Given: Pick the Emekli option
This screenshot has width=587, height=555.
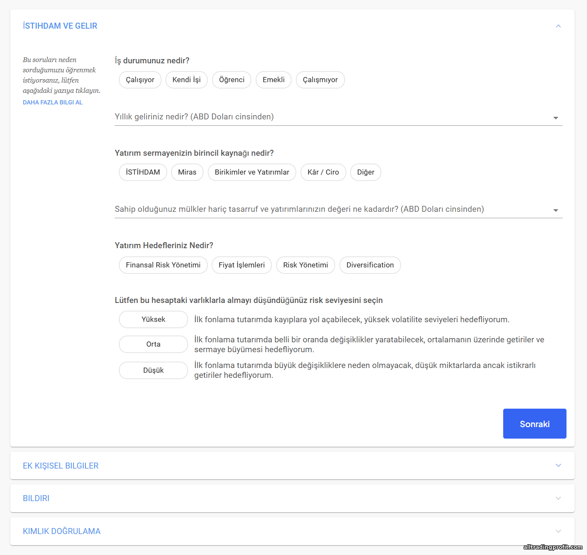Looking at the screenshot, I should tap(273, 80).
